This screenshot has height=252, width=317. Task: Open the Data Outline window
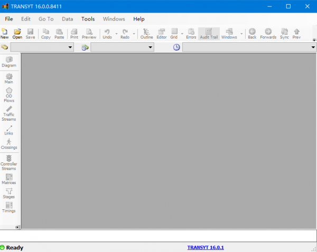(x=146, y=34)
